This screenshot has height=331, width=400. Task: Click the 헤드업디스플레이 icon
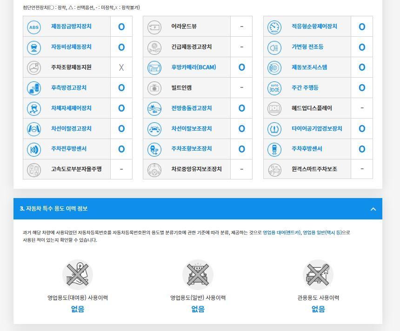click(274, 109)
